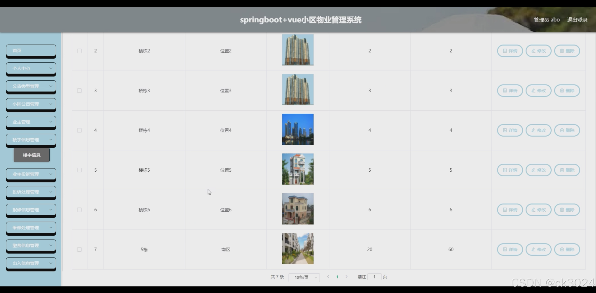Tick the checkbox for the 5栋 row
This screenshot has width=596, height=293.
(x=79, y=250)
